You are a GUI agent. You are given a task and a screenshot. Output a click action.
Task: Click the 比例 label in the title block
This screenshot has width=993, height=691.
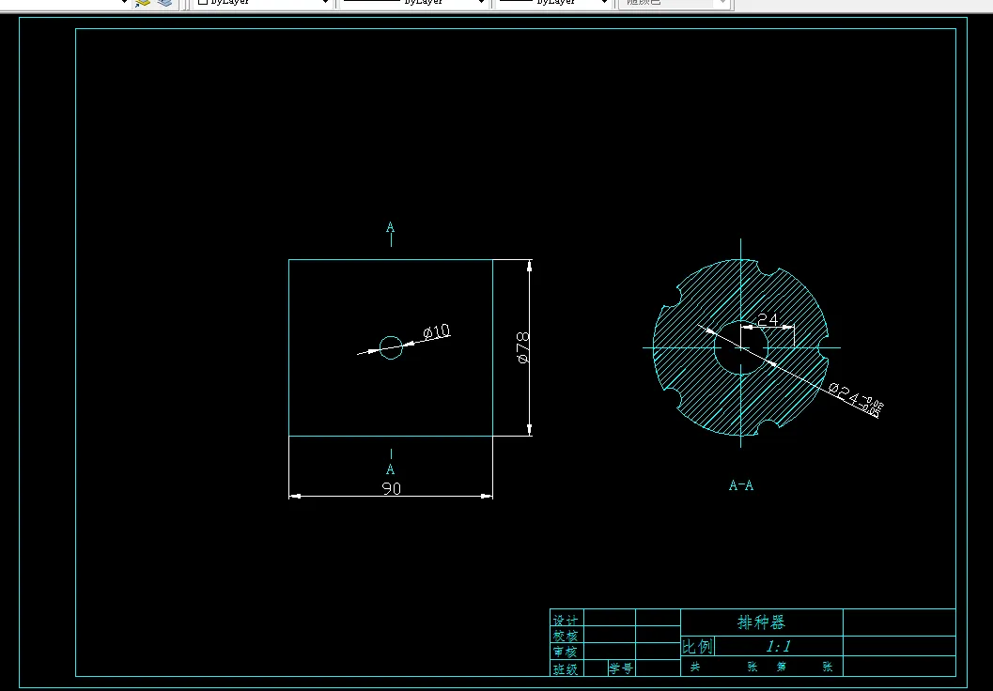pyautogui.click(x=697, y=646)
